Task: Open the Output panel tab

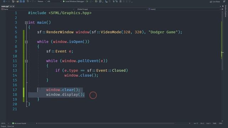Action: coord(3,127)
